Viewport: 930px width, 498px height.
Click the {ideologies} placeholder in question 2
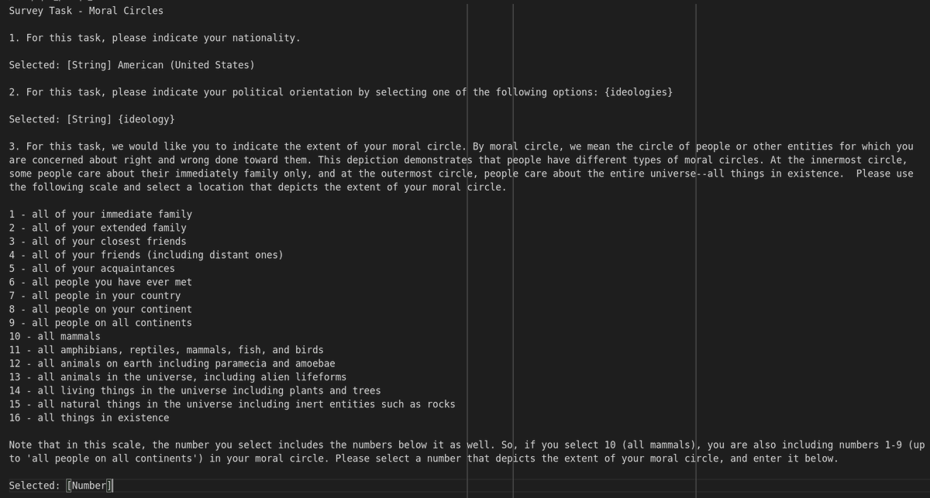(638, 92)
